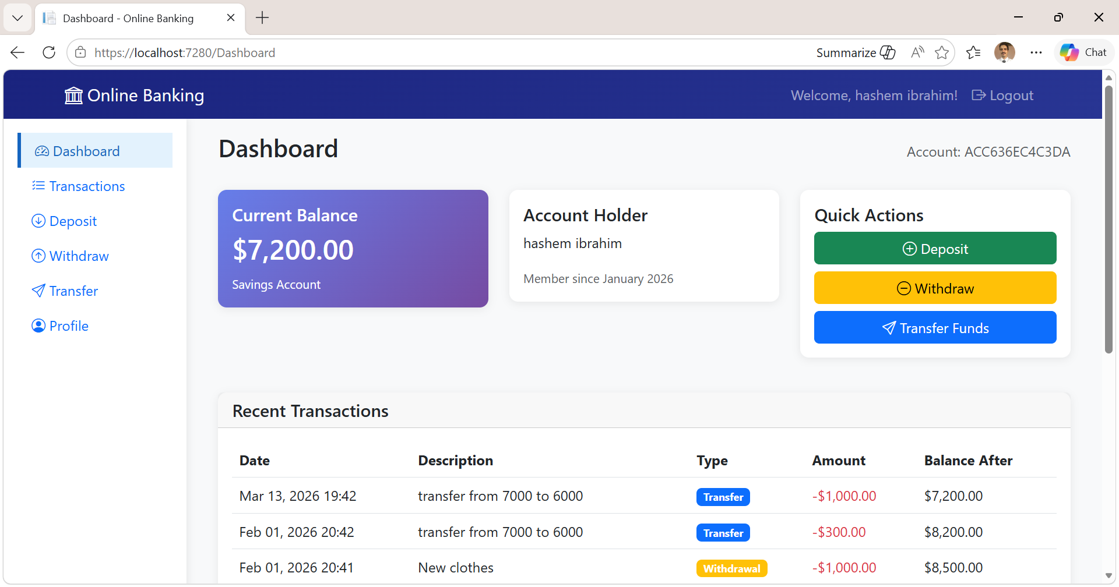1119x587 pixels.
Task: Open the browser Settings and more menu
Action: click(1036, 52)
